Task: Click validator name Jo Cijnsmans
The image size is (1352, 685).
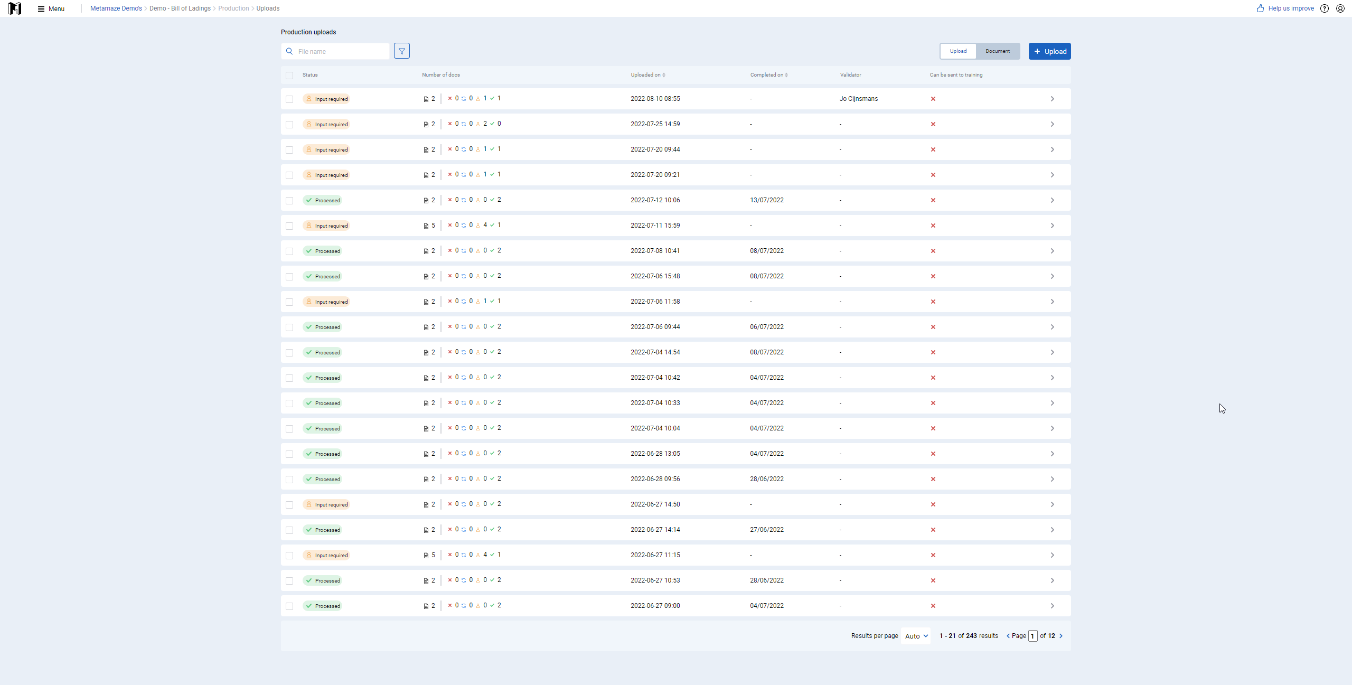Action: click(x=859, y=99)
